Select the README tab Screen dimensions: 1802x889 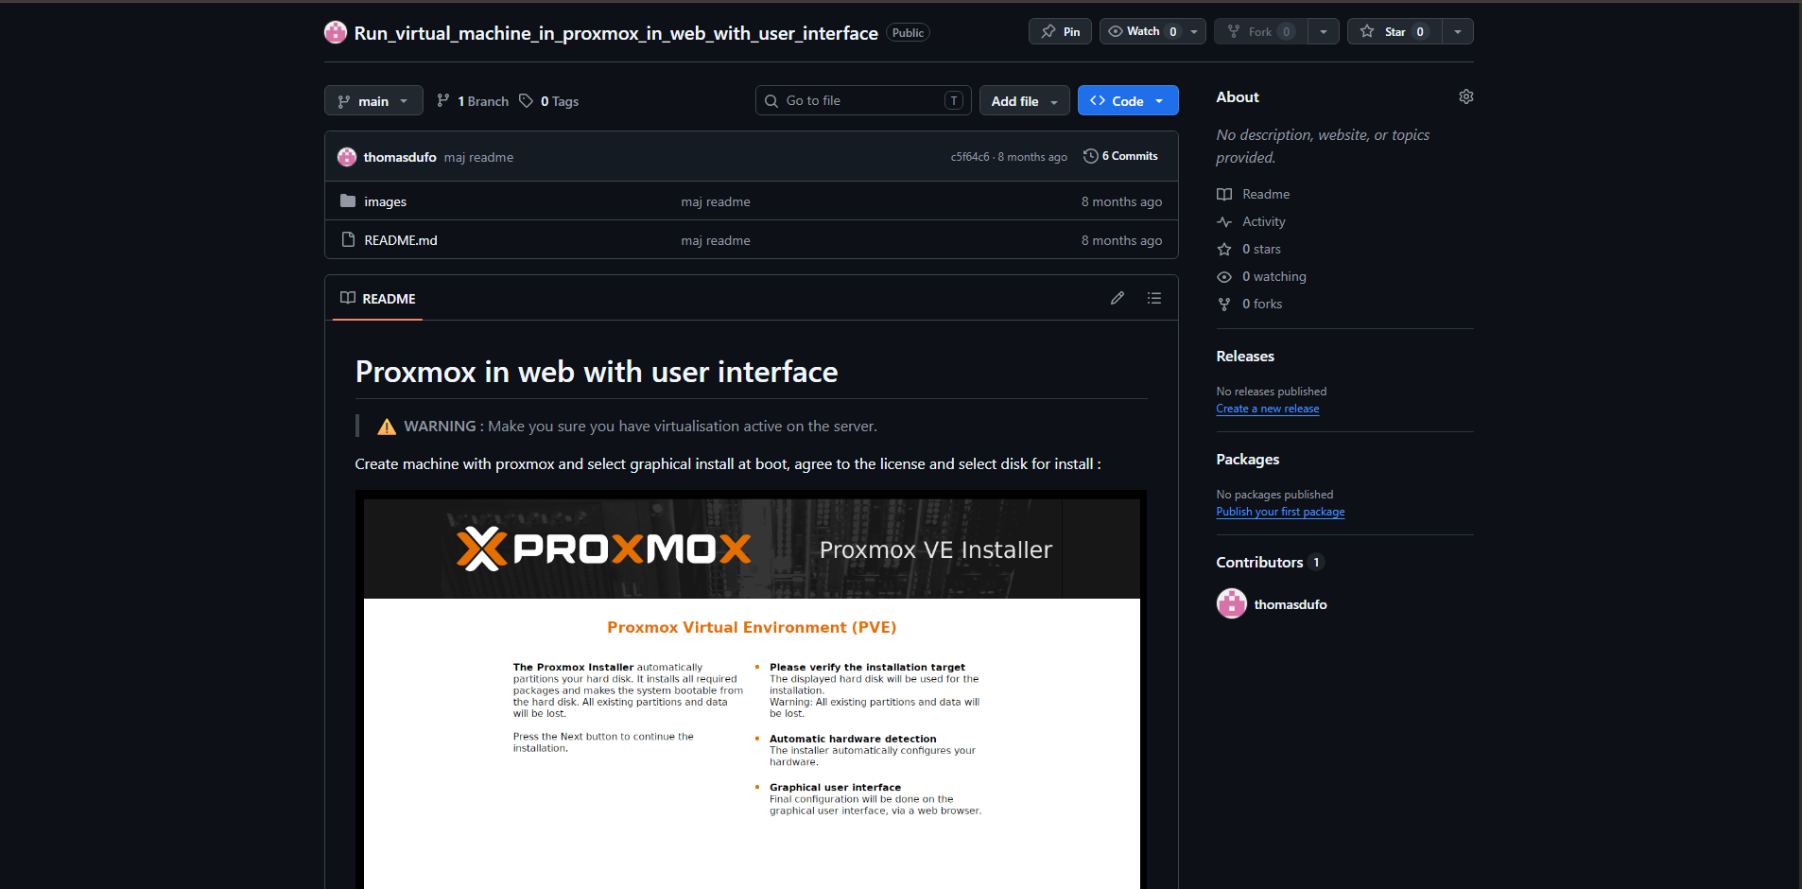[x=378, y=298]
